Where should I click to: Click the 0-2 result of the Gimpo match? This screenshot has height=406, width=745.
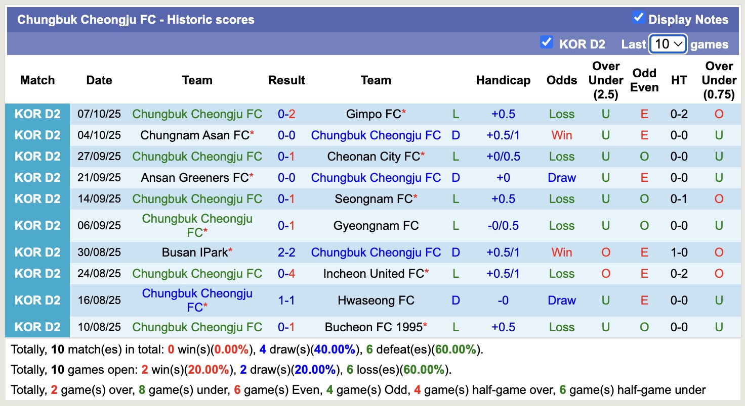point(286,114)
